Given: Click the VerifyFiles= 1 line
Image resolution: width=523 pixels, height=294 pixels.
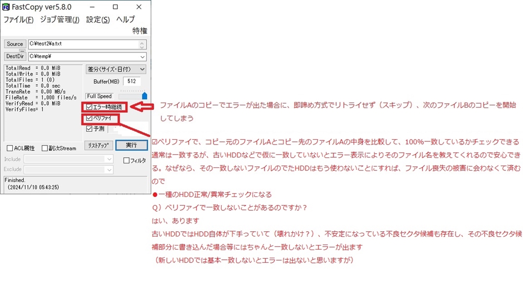Looking at the screenshot, I should point(25,109).
